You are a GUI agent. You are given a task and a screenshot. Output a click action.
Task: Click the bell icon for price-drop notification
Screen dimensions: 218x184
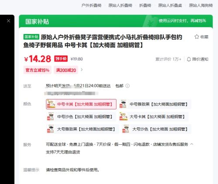coord(189,59)
